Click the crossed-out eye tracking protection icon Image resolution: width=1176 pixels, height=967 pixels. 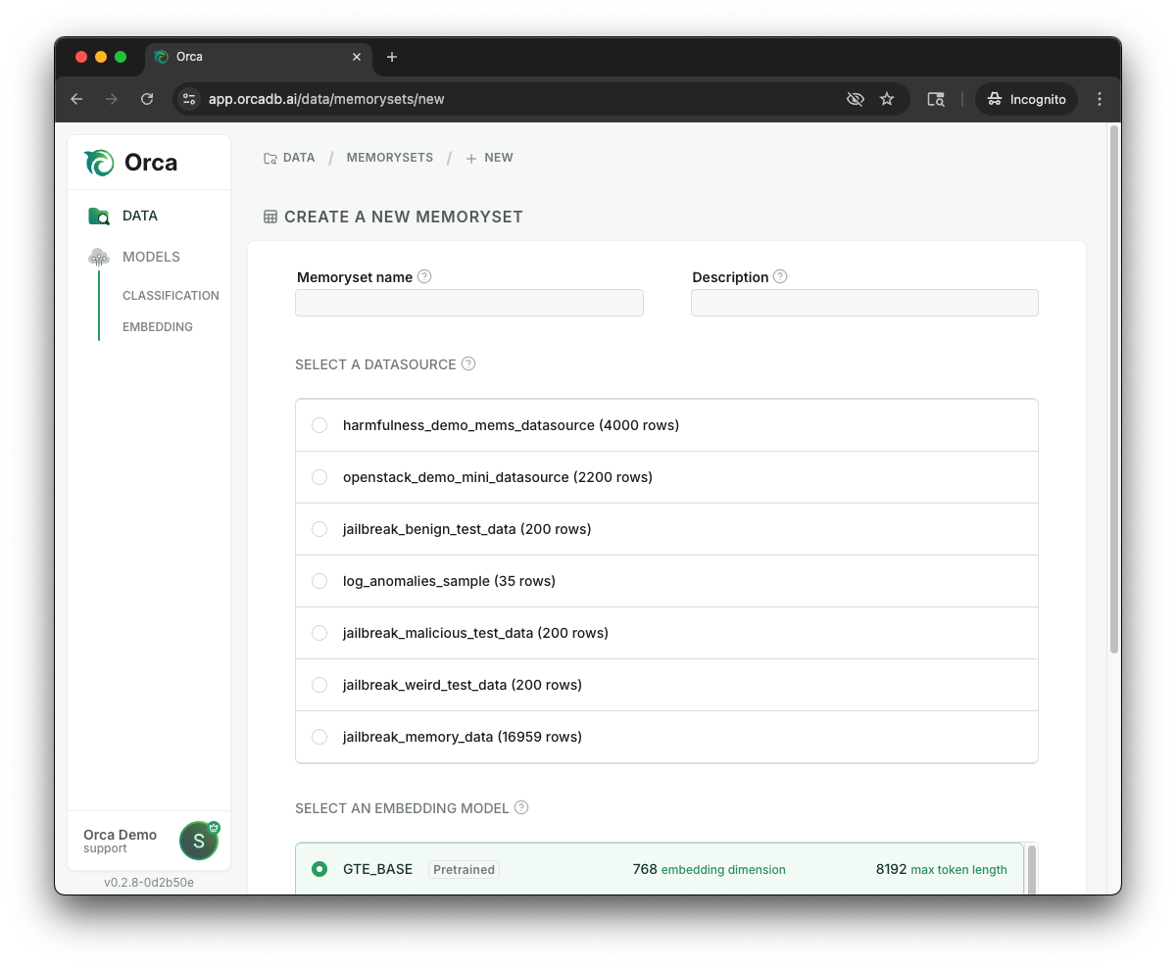[855, 99]
